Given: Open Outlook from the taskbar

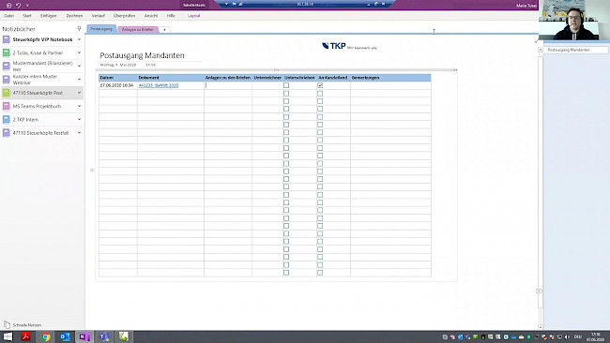Looking at the screenshot, I should click(x=65, y=336).
